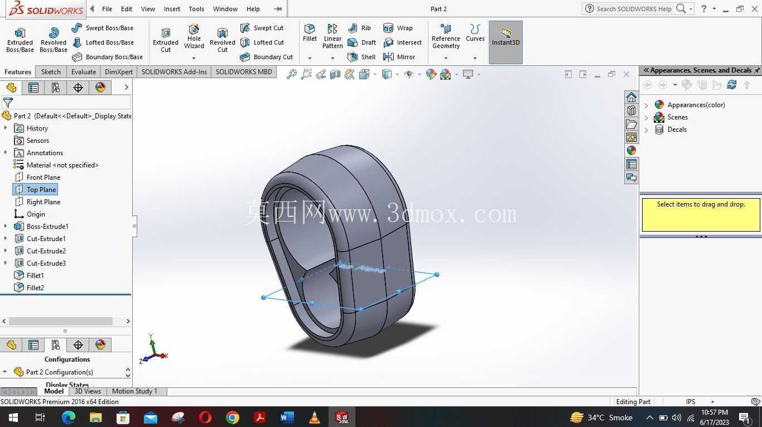762x427 pixels.
Task: Select the Revolved Boss/Base tool
Action: tap(54, 40)
